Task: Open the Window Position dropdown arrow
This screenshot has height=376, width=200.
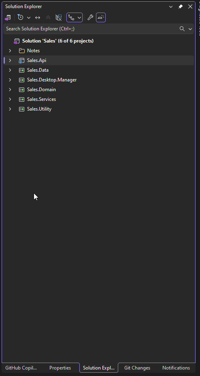Action: tap(171, 7)
